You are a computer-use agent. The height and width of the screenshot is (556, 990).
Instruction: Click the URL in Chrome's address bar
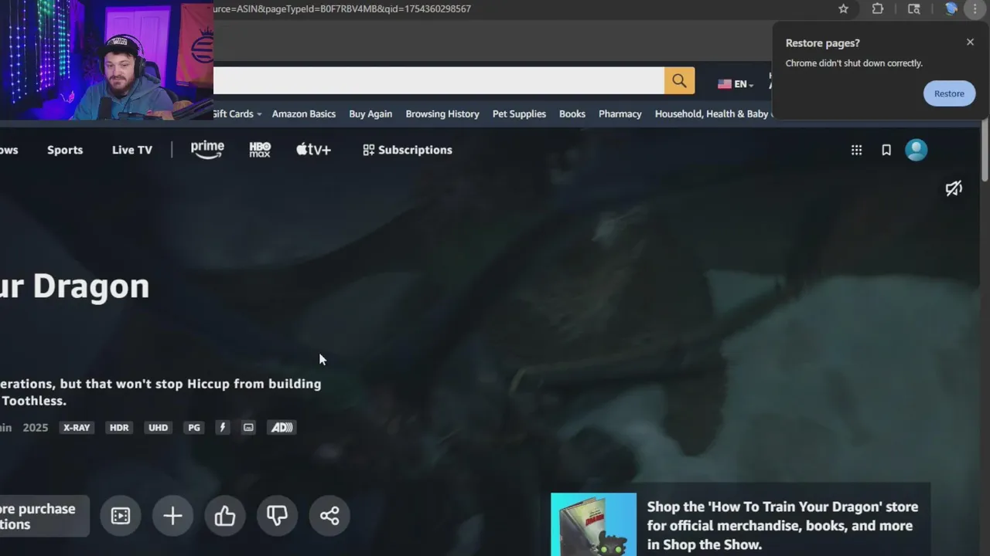click(342, 8)
